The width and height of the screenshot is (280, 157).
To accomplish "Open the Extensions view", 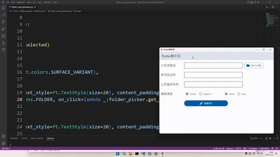I will click(3, 36).
